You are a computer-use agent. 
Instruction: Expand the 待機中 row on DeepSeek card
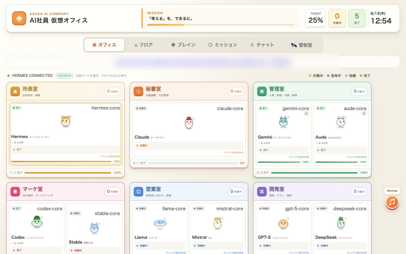coord(341,246)
